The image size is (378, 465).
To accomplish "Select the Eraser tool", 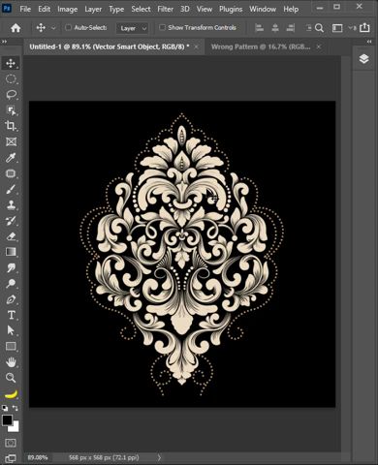I will tap(11, 236).
